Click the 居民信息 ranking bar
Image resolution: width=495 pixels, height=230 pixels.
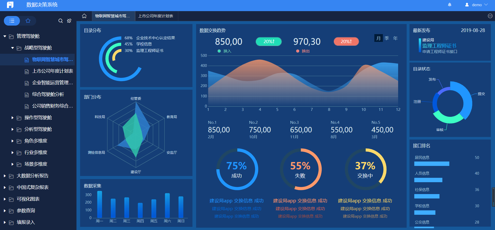(432, 164)
